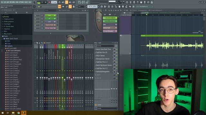This screenshot has width=206, height=115.
Task: Click the highlighted green mixer track fader
Action: pos(62,78)
